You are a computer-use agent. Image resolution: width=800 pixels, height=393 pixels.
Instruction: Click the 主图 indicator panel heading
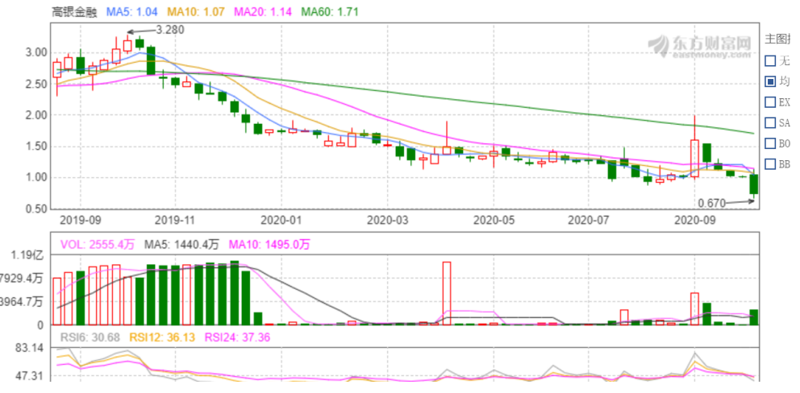click(x=777, y=39)
